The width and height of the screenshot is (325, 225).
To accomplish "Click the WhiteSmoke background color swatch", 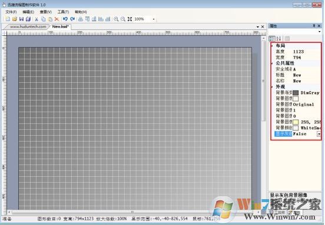I will point(296,128).
